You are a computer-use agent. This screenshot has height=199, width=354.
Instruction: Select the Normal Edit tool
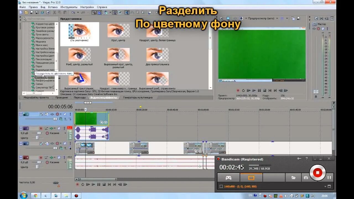tap(127, 12)
